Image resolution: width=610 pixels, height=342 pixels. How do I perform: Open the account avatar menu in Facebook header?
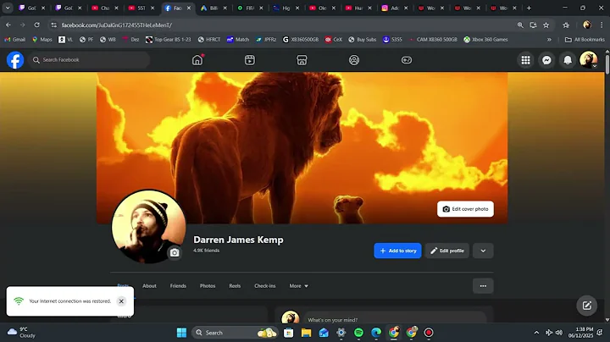pos(589,60)
